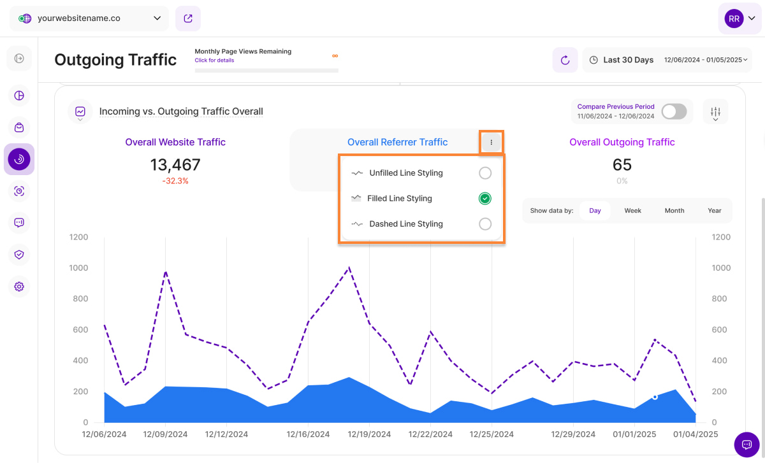Open the settings gear in sidebar
The image size is (765, 463).
[19, 287]
